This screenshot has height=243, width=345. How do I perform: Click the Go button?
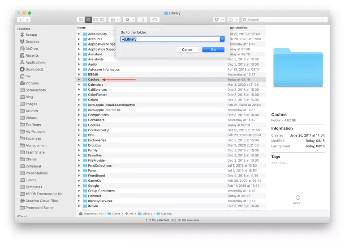pyautogui.click(x=213, y=50)
